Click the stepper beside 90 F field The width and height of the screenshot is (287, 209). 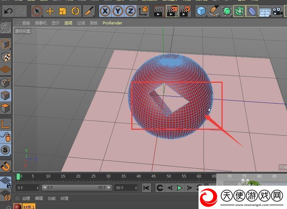[136, 188]
